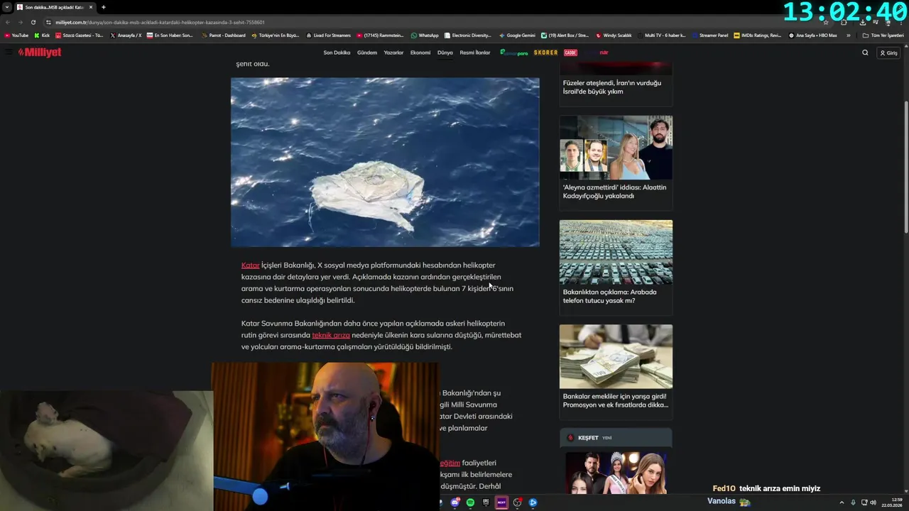Open the eğitim link in article text

pos(450,463)
